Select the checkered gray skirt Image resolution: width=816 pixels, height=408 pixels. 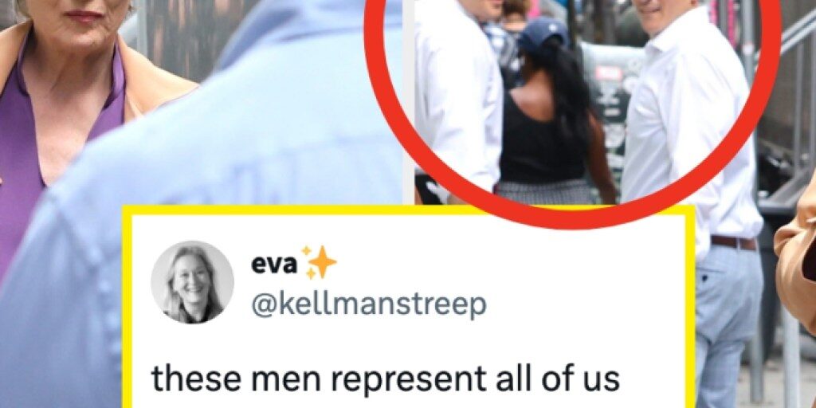coord(547,191)
